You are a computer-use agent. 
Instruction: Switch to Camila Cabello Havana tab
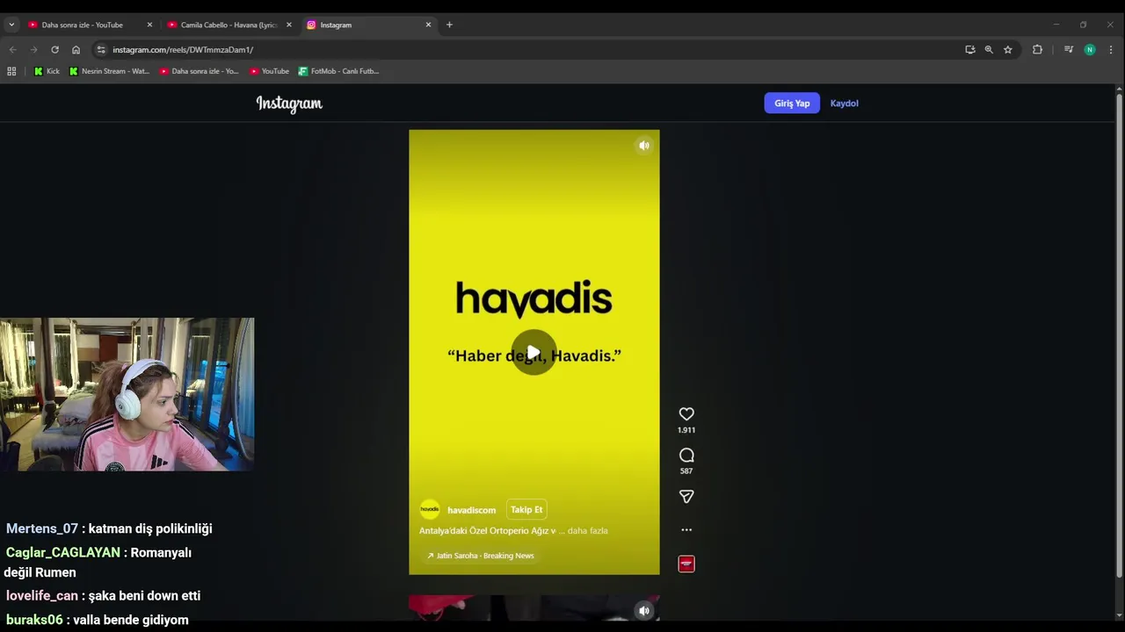[229, 25]
